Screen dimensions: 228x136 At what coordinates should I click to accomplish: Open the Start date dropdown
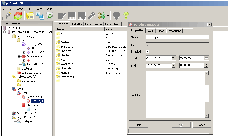pyautogui.click(x=173, y=58)
